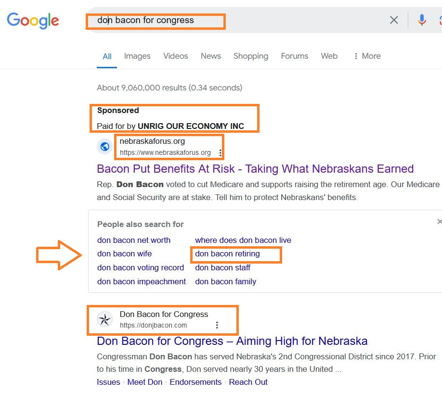This screenshot has width=442, height=405.
Task: Click the search field text
Action: [x=145, y=20]
